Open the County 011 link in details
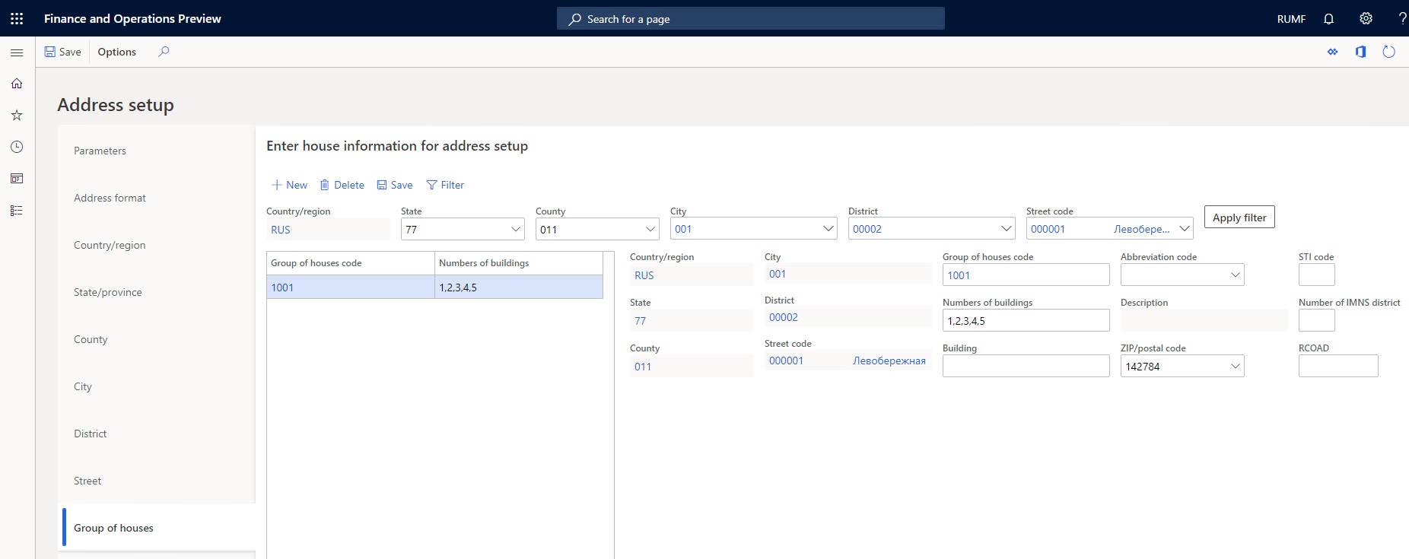Viewport: 1409px width, 559px height. point(643,367)
